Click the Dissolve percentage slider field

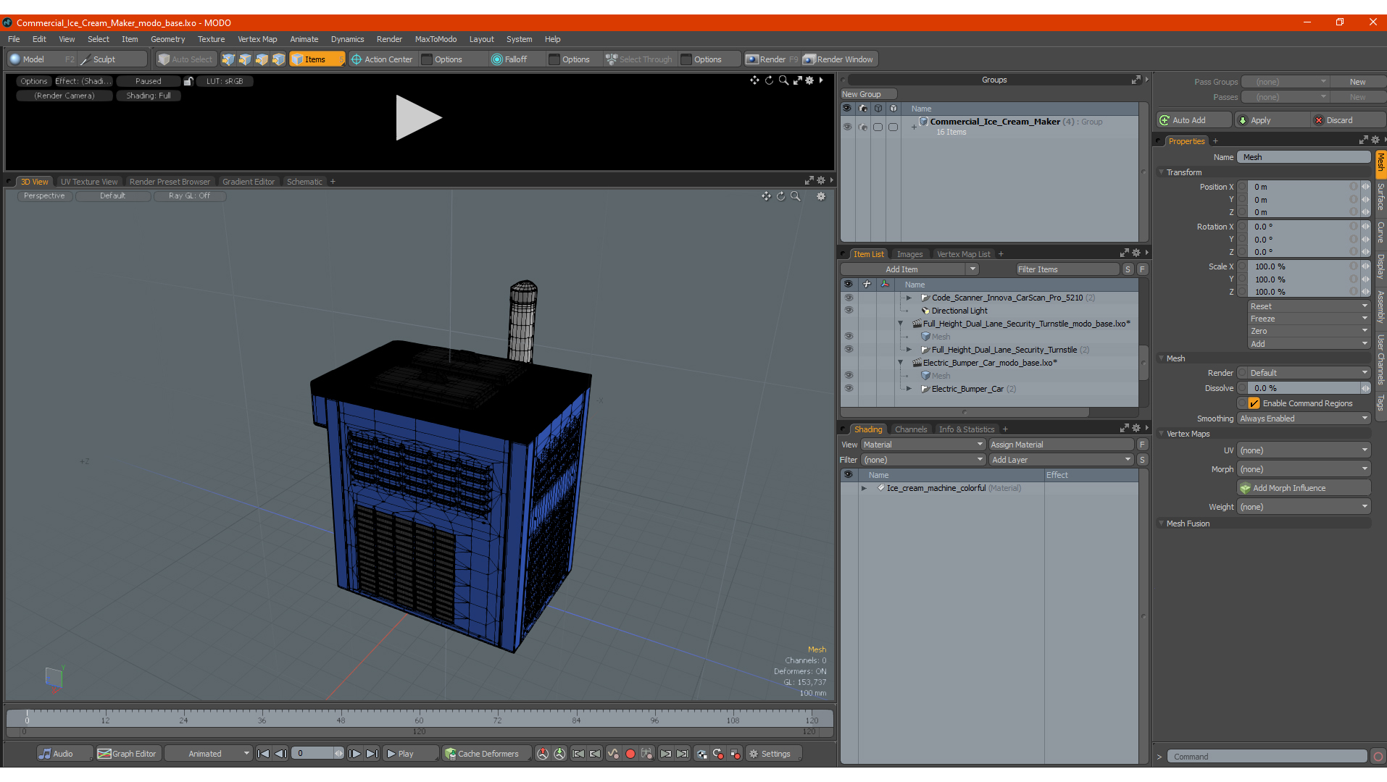(x=1304, y=388)
